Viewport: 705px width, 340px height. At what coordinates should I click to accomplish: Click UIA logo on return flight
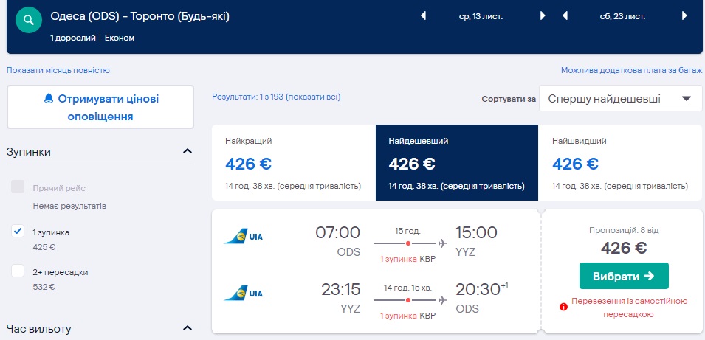pos(244,294)
